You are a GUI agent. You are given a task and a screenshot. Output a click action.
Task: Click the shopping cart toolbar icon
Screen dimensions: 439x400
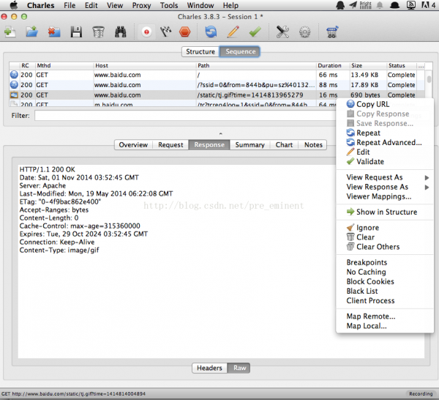coord(332,32)
